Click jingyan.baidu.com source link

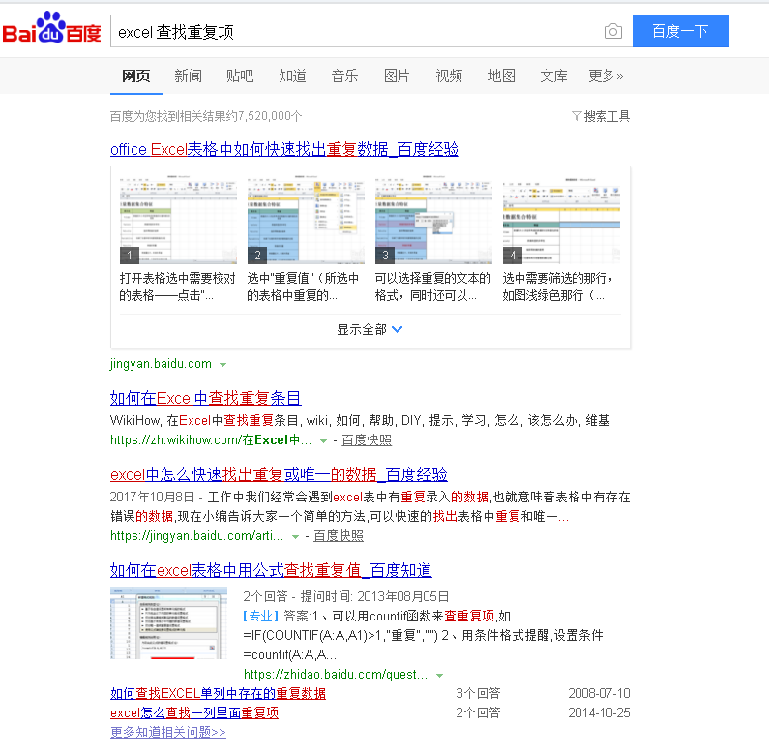pyautogui.click(x=161, y=364)
